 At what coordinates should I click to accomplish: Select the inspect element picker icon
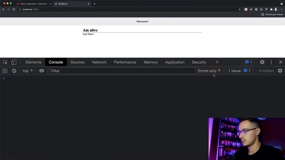point(5,62)
